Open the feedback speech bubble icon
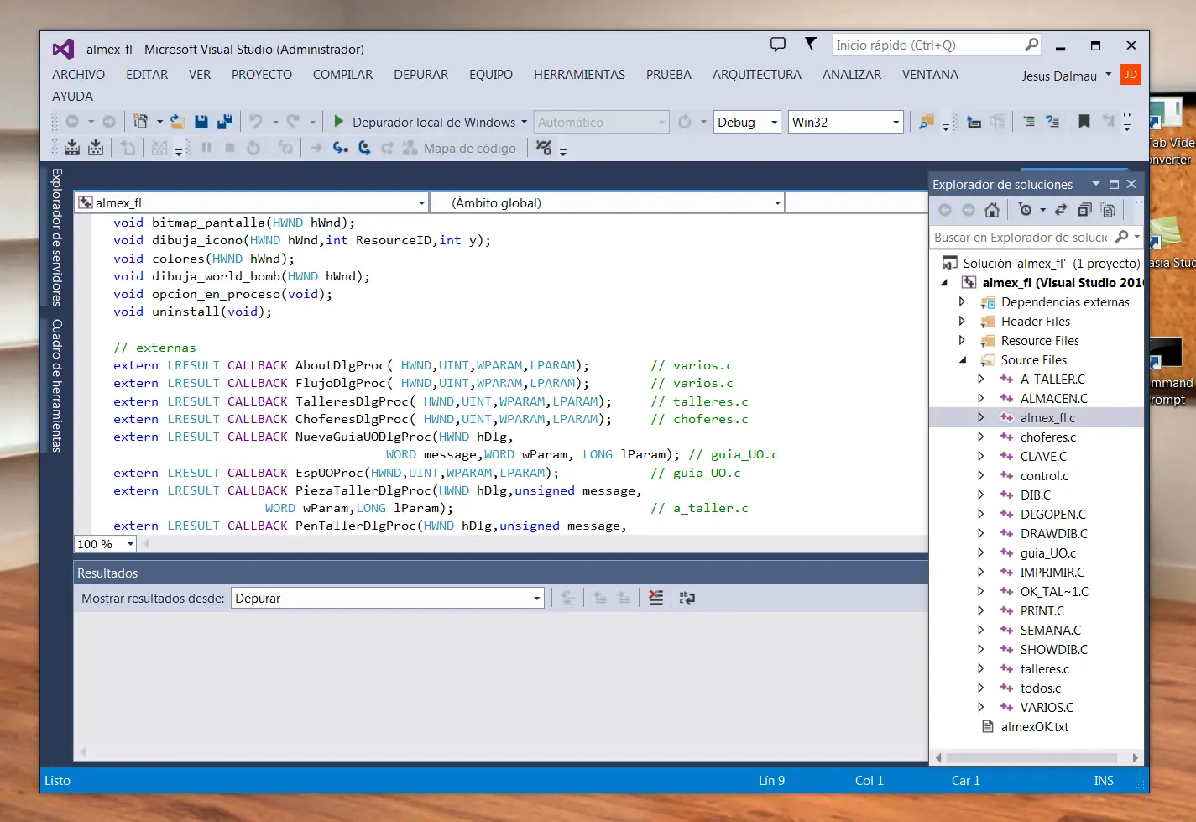 (x=778, y=45)
